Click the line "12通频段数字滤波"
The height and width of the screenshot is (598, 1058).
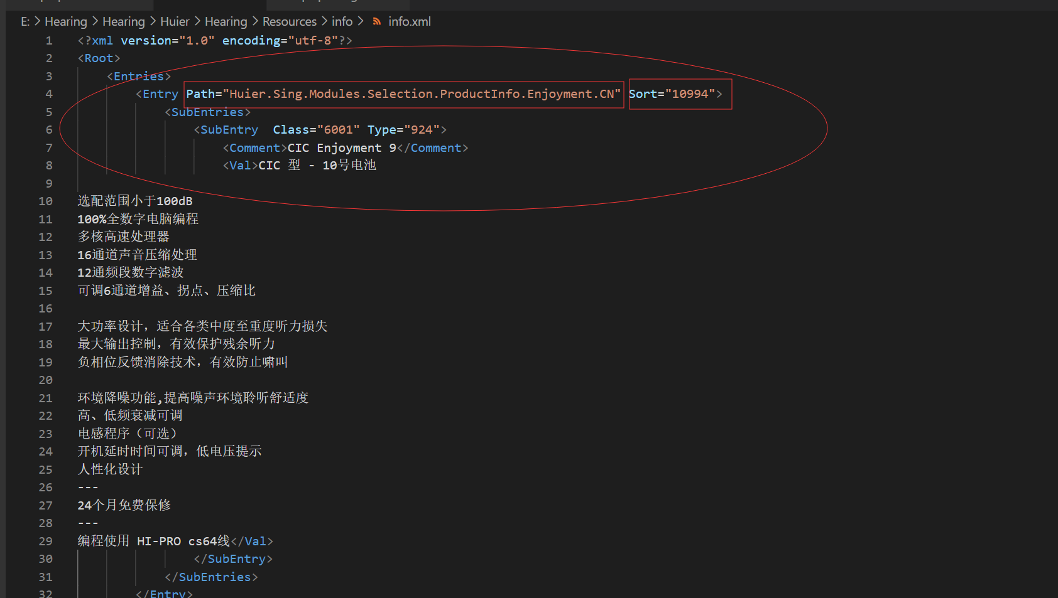(131, 272)
